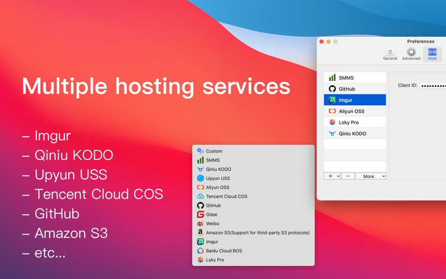Choose Qiniu KODO from the popup menu
The image size is (446, 279).
[x=253, y=169]
